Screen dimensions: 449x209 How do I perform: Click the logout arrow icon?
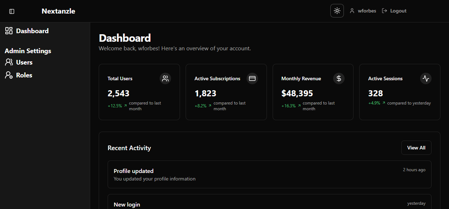click(385, 11)
